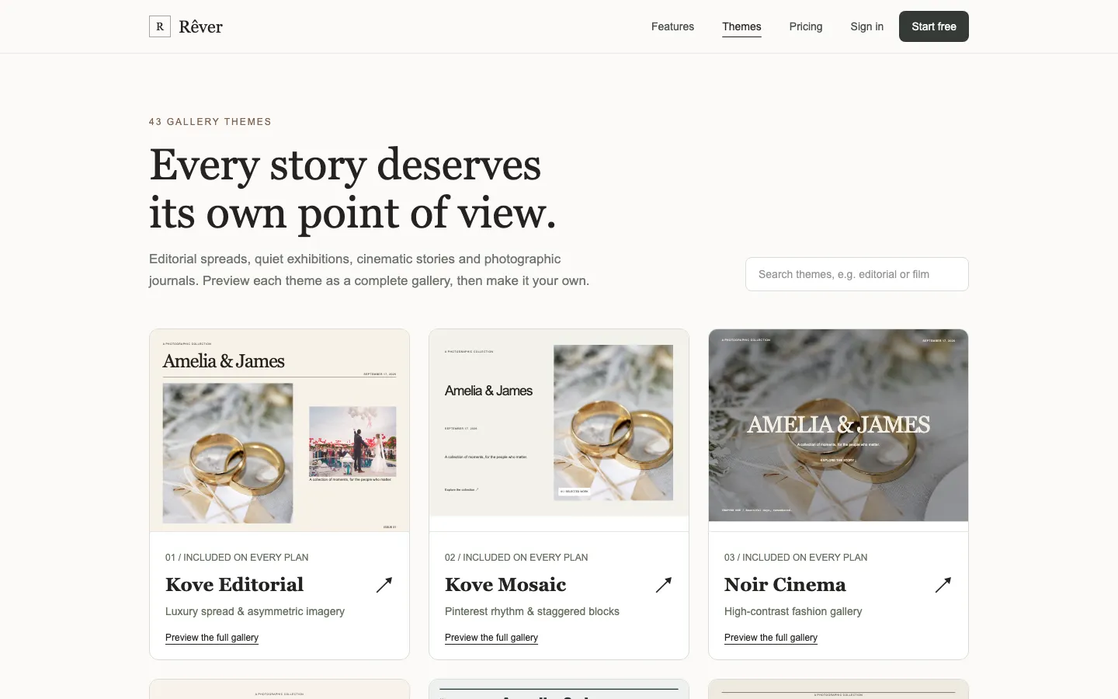Open the Kove Mosaic theme thumbnail
1118x699 pixels.
(x=559, y=430)
